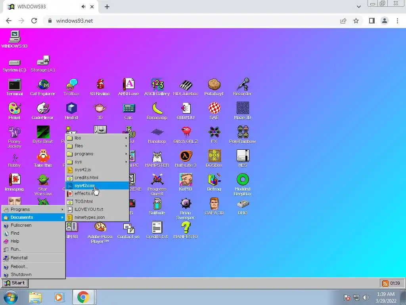Choose Fullscreen from Start menu
The height and width of the screenshot is (305, 406).
(33, 226)
